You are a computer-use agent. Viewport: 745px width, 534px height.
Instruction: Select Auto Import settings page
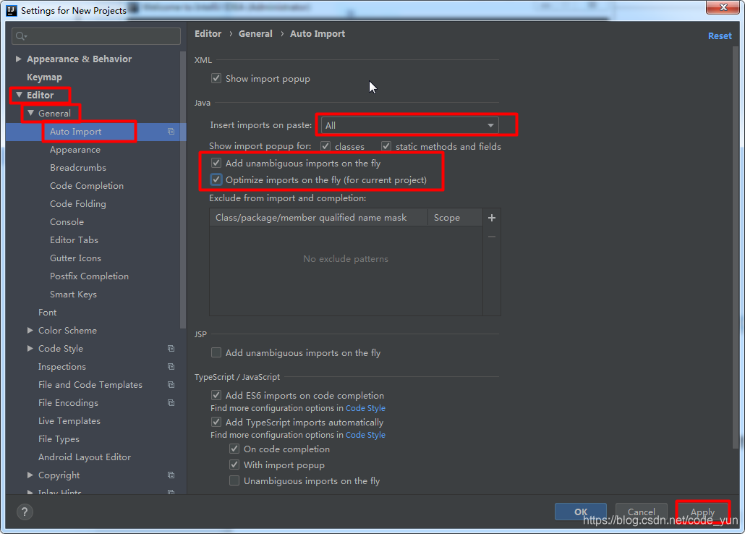75,132
